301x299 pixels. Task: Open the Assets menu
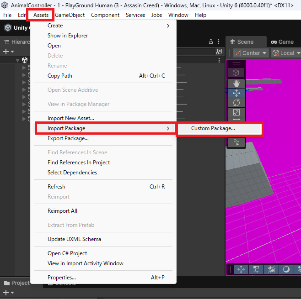(x=41, y=15)
